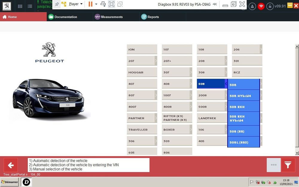This screenshot has width=299, height=187.
Task: Collapse the toolbar with the double chevron
Action: click(215, 4)
